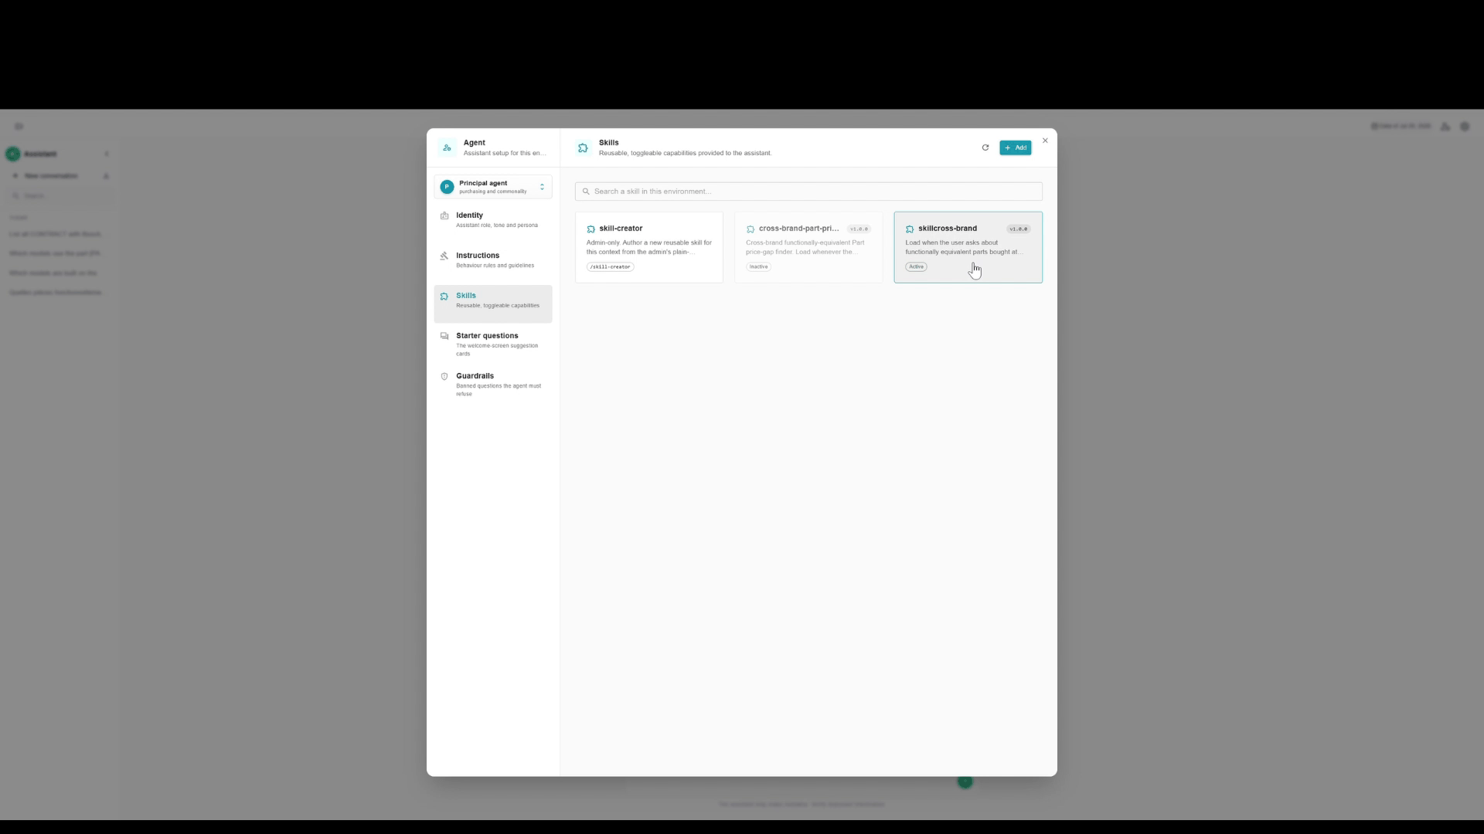Open the skill-creator card
The width and height of the screenshot is (1484, 834).
(649, 247)
